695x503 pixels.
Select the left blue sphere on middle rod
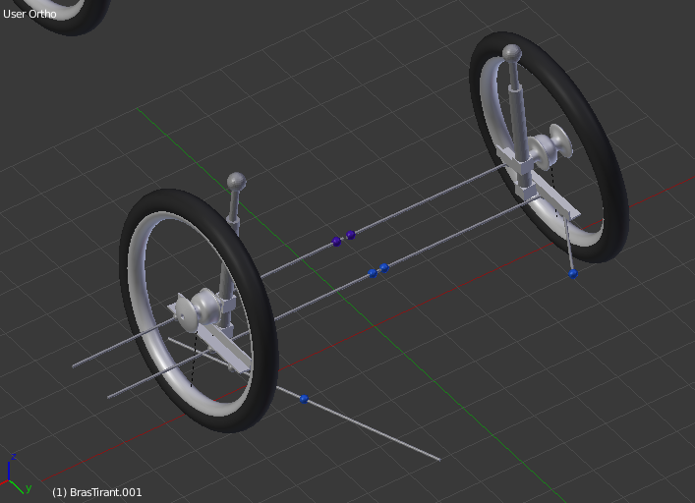click(373, 273)
